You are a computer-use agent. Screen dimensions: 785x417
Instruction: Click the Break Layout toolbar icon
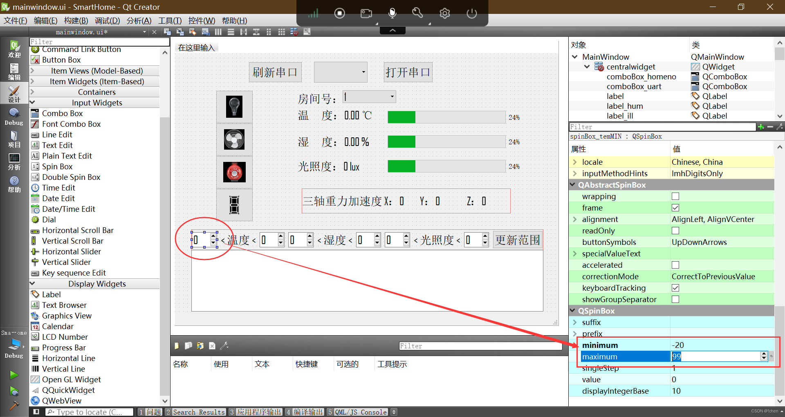click(x=294, y=32)
